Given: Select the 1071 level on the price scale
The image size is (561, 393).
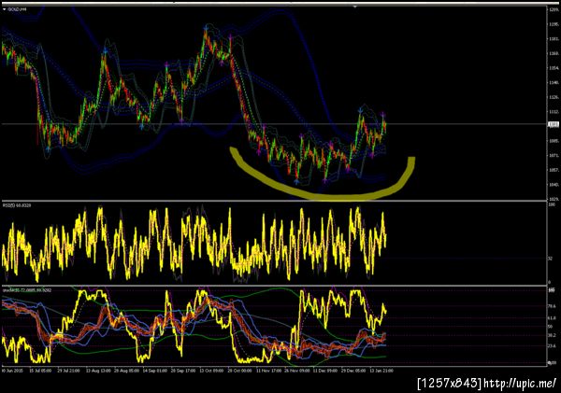Looking at the screenshot, I should coord(554,155).
